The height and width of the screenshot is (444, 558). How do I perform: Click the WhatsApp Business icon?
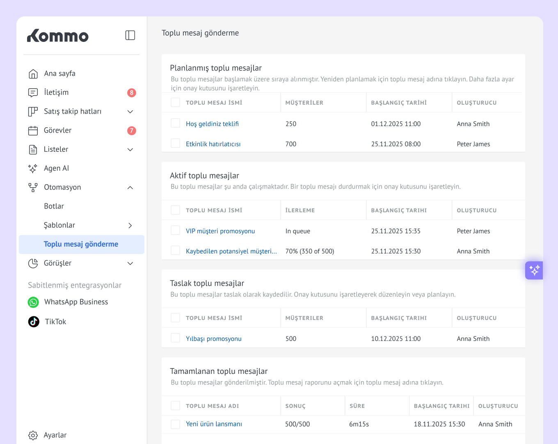click(33, 302)
